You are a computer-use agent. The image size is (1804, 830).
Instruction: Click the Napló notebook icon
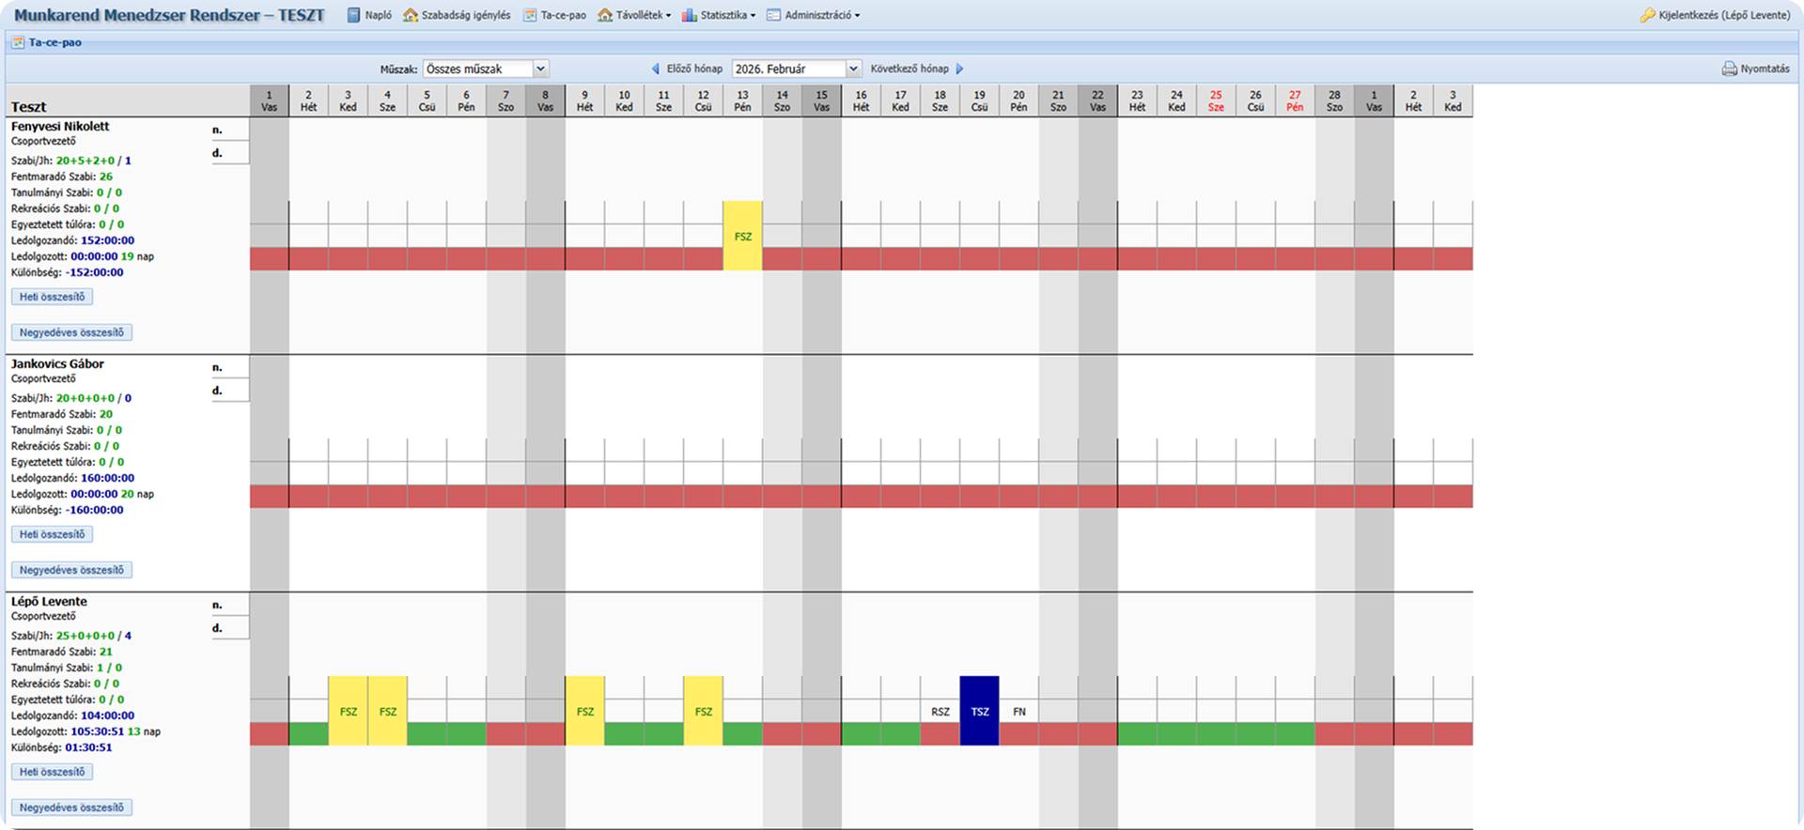pyautogui.click(x=354, y=15)
